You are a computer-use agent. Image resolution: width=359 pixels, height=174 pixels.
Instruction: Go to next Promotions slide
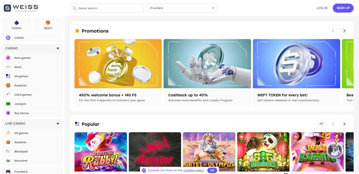pyautogui.click(x=344, y=31)
